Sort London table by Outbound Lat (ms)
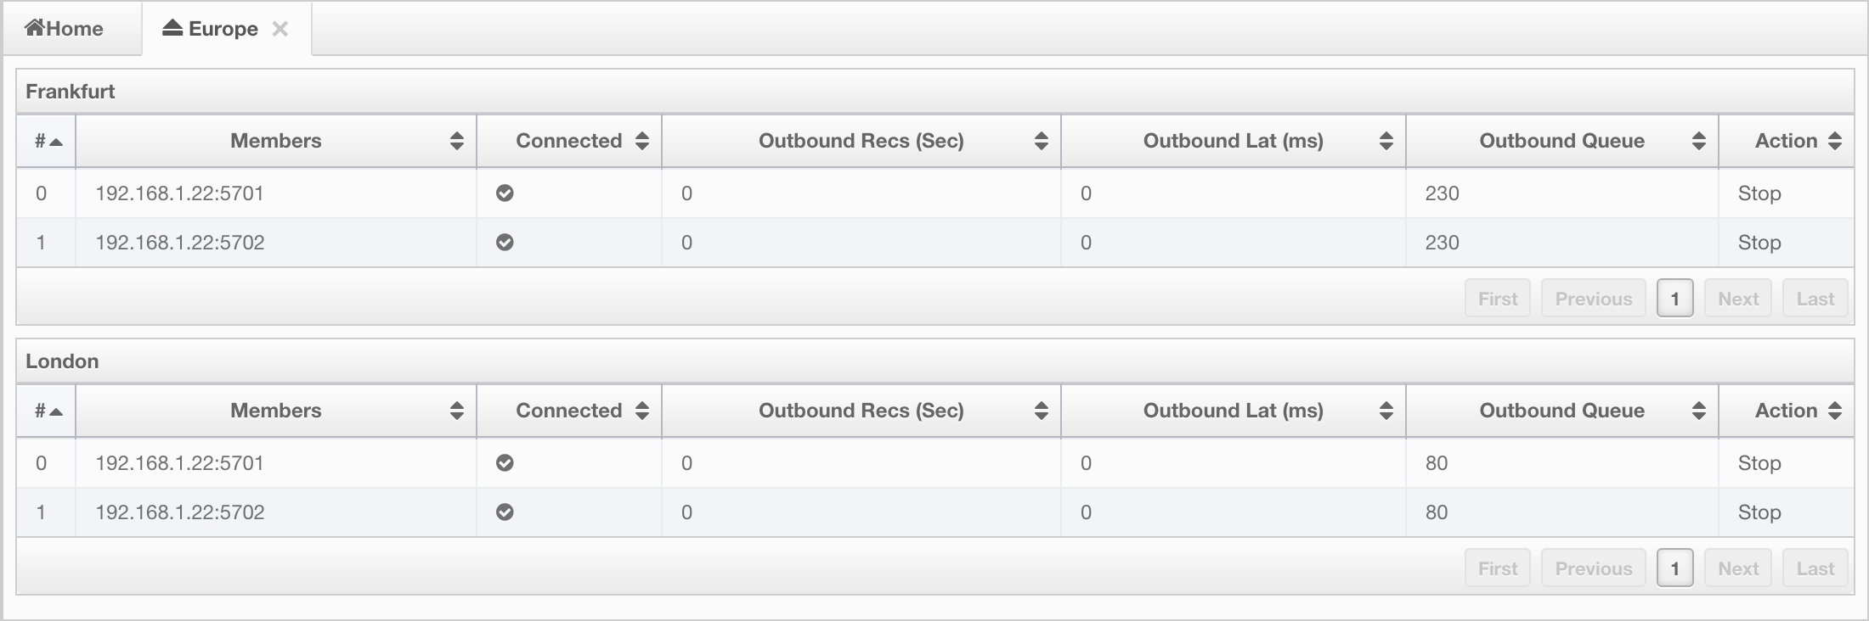 coord(1234,411)
